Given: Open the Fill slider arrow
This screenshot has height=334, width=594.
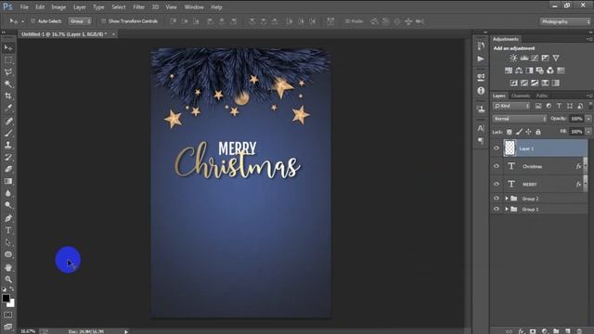Looking at the screenshot, I should point(588,132).
